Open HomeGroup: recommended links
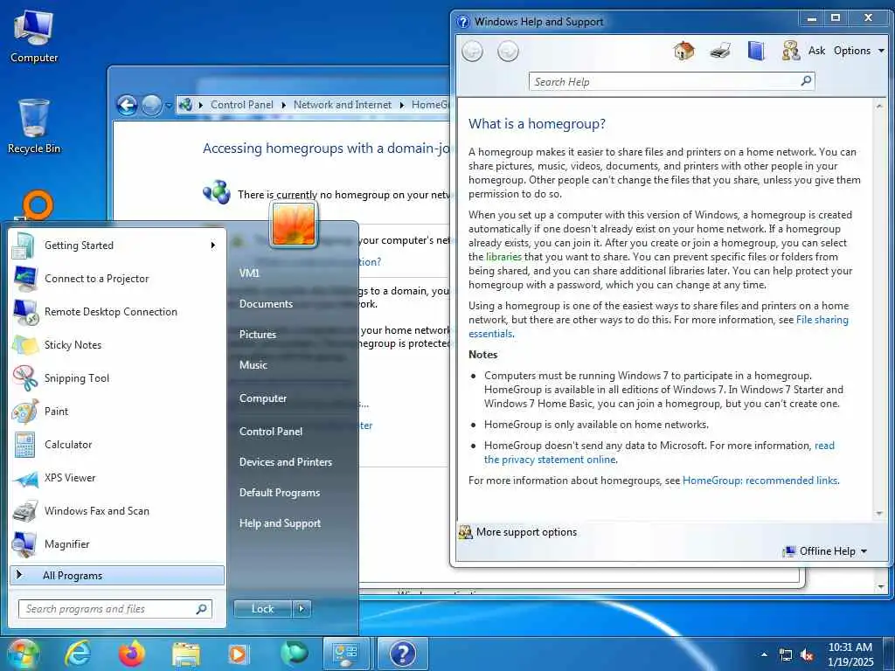 (x=760, y=481)
